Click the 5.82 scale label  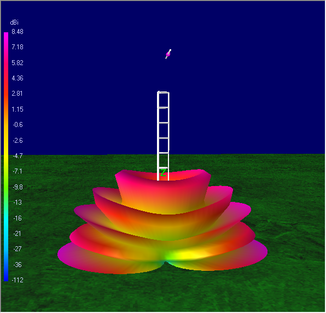pos(18,63)
